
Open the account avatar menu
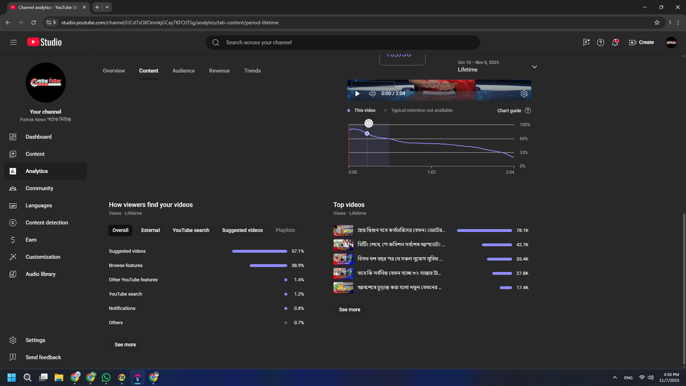click(x=671, y=42)
